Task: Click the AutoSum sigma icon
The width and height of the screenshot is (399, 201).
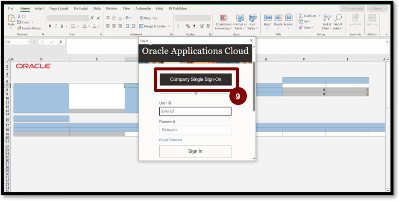Action: pos(301,16)
